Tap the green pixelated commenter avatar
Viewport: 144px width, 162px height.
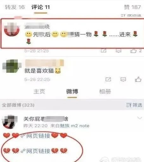click(x=12, y=66)
